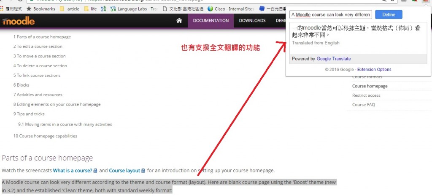Click screencast icon beside 'What is a course?'
Viewport: 432px width, 196px height.
click(95, 171)
